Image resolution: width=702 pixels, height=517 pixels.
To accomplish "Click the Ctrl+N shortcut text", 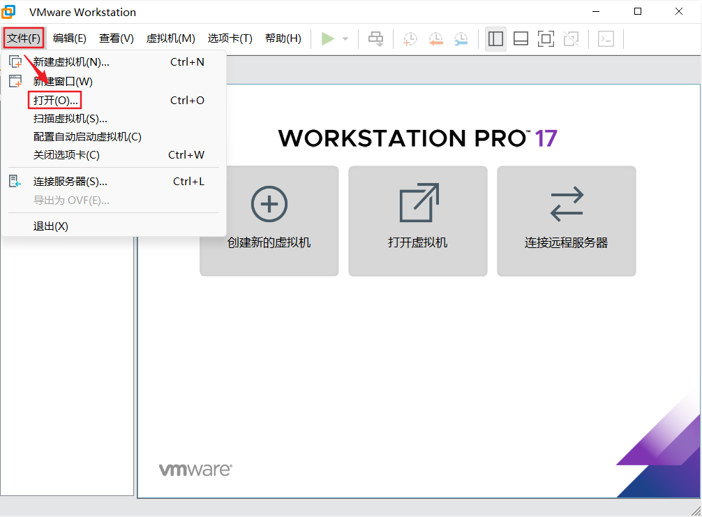I will pyautogui.click(x=187, y=62).
